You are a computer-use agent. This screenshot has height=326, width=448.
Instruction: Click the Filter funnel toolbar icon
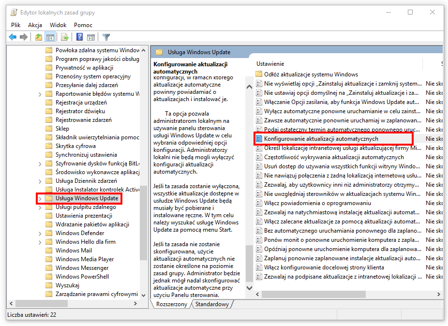[x=106, y=37]
